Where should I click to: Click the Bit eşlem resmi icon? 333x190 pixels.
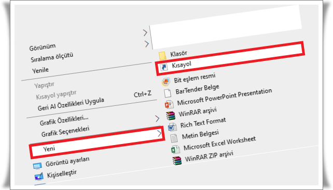click(166, 82)
